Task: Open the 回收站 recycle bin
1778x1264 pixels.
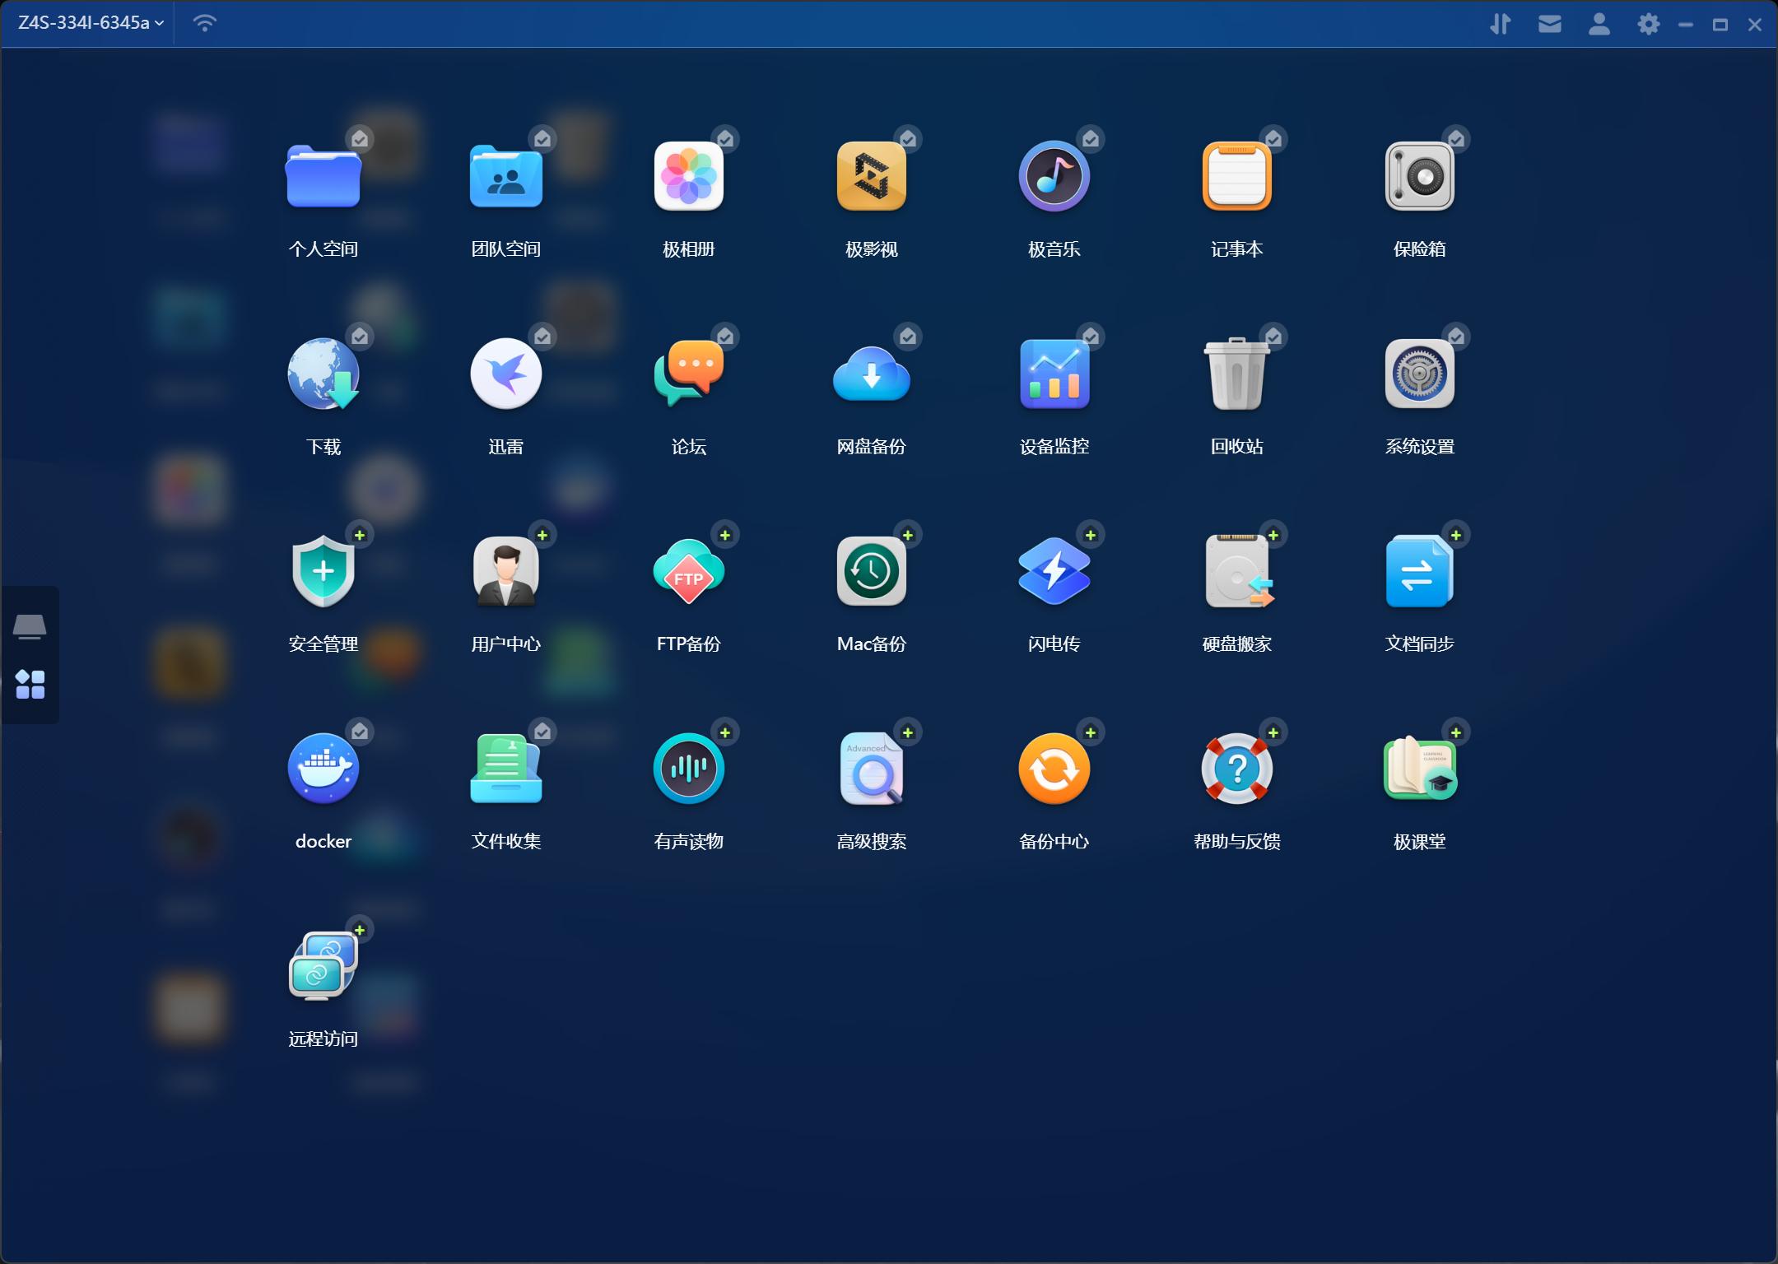Action: (x=1236, y=374)
